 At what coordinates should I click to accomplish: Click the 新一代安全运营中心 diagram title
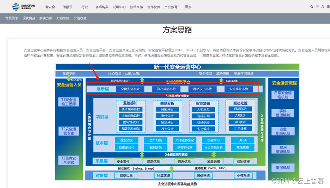(x=177, y=67)
